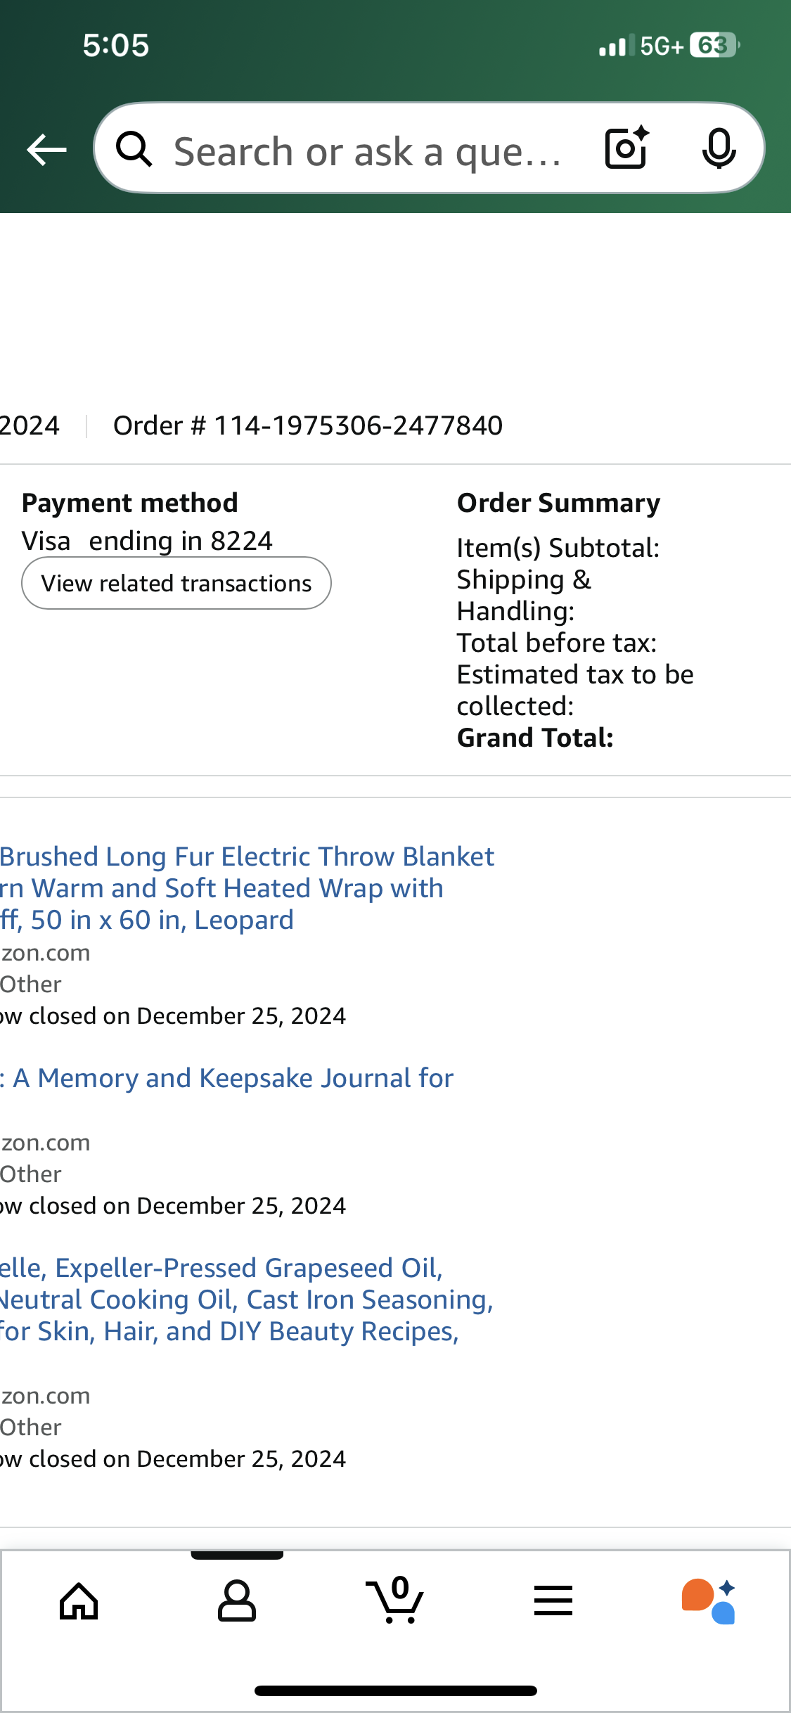Tap the back arrow icon

tap(46, 150)
